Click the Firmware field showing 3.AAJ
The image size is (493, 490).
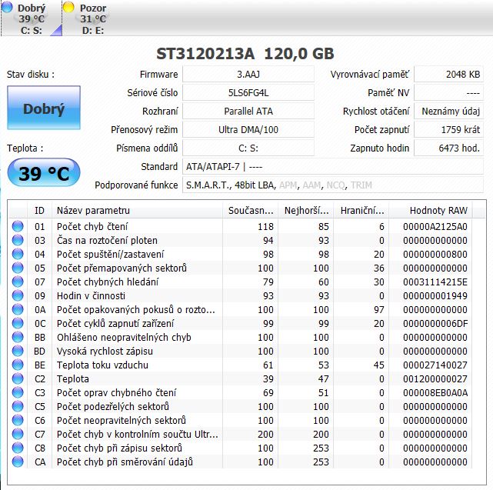tap(248, 75)
